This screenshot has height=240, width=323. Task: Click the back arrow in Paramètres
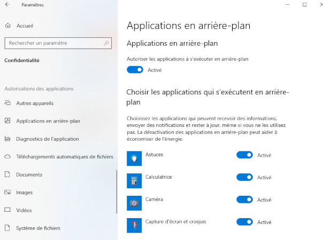click(x=7, y=4)
